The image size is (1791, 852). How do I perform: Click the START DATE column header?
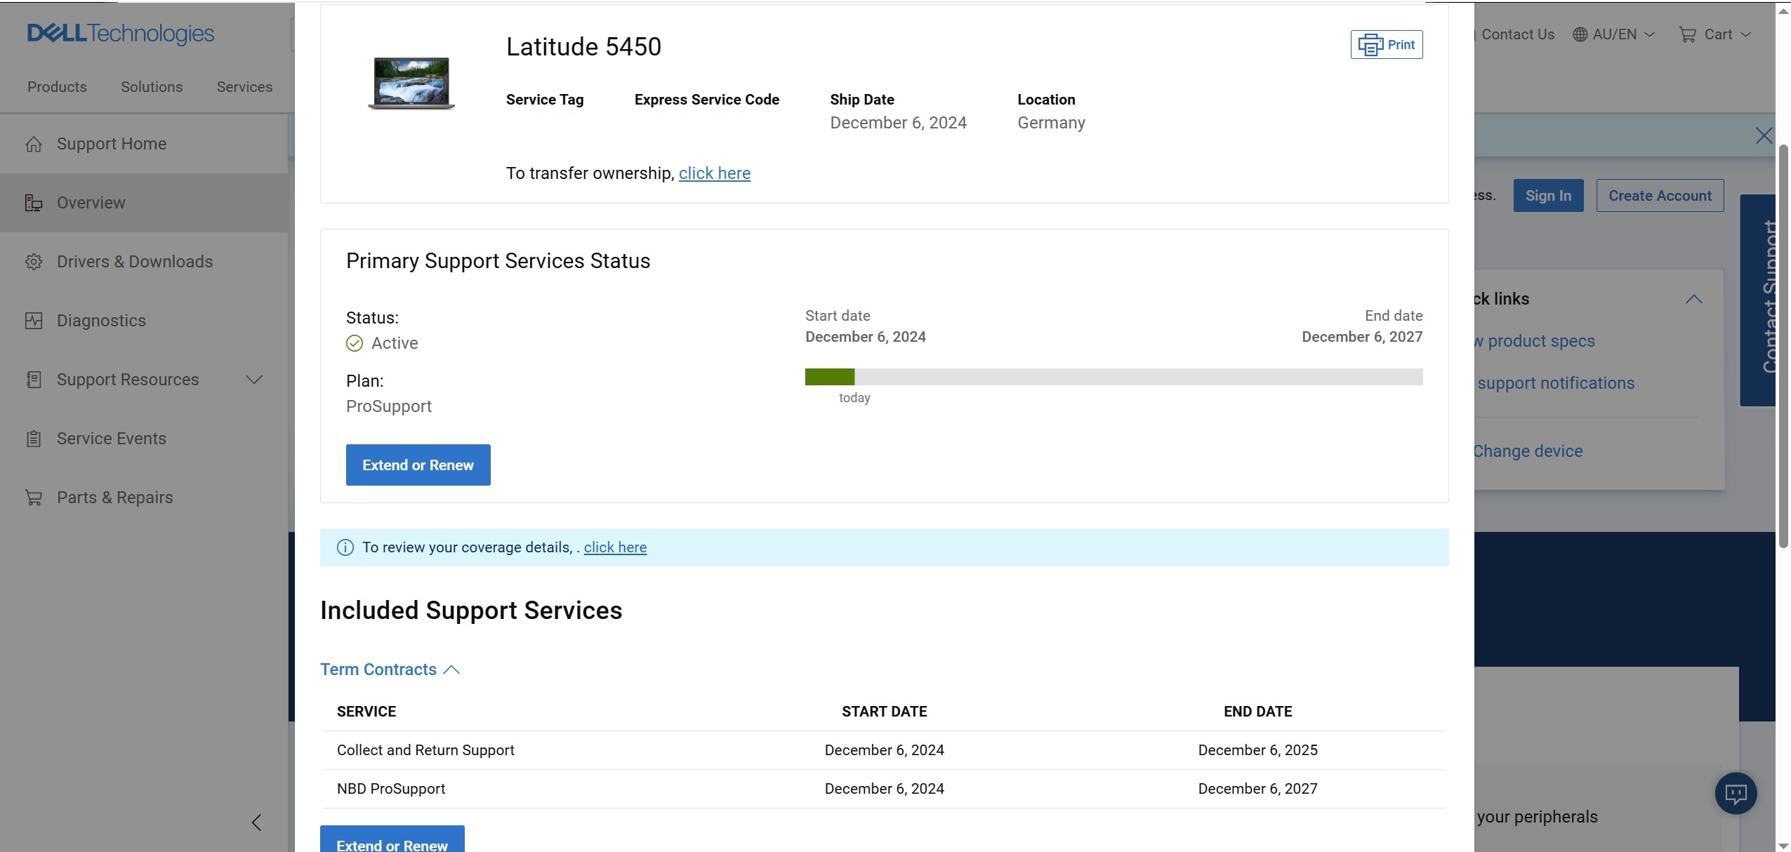[884, 712]
